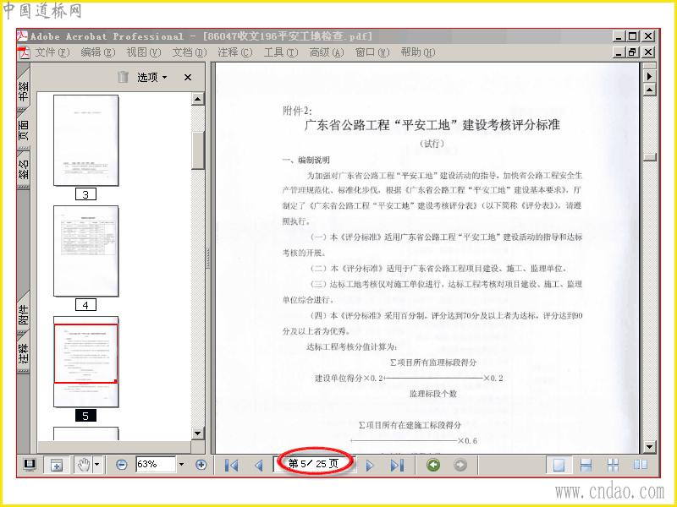Image resolution: width=677 pixels, height=507 pixels.
Task: Click the zoom out minus icon
Action: 122,465
